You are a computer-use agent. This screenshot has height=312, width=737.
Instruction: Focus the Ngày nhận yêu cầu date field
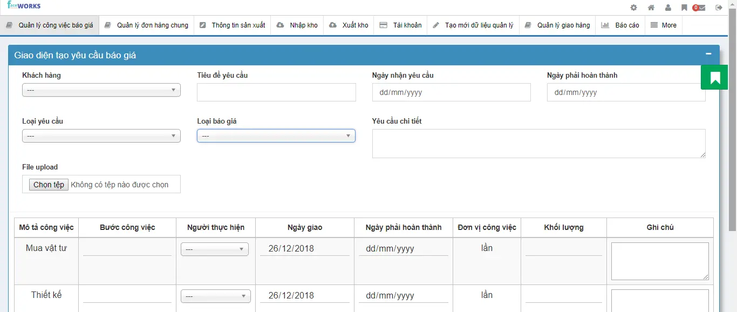point(451,92)
